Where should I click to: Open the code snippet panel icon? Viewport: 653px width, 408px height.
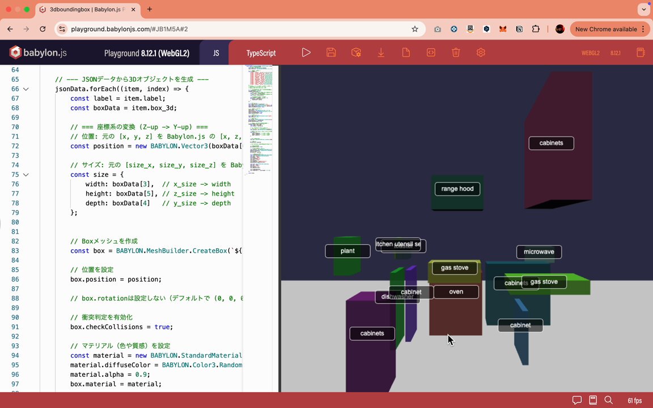(431, 53)
